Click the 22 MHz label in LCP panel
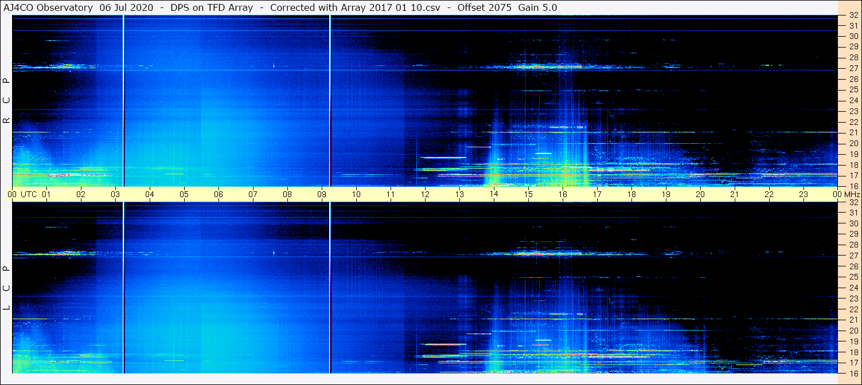862x385 pixels. point(853,309)
